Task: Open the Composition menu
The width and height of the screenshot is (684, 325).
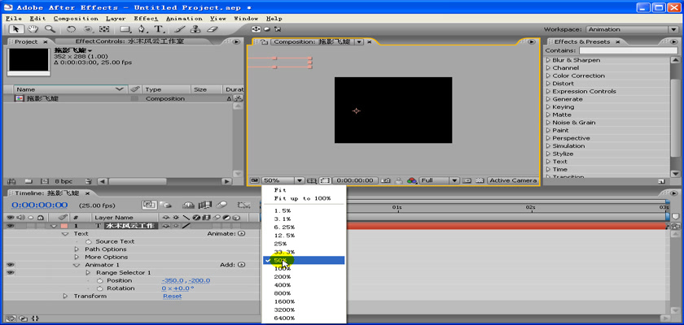Action: 76,19
